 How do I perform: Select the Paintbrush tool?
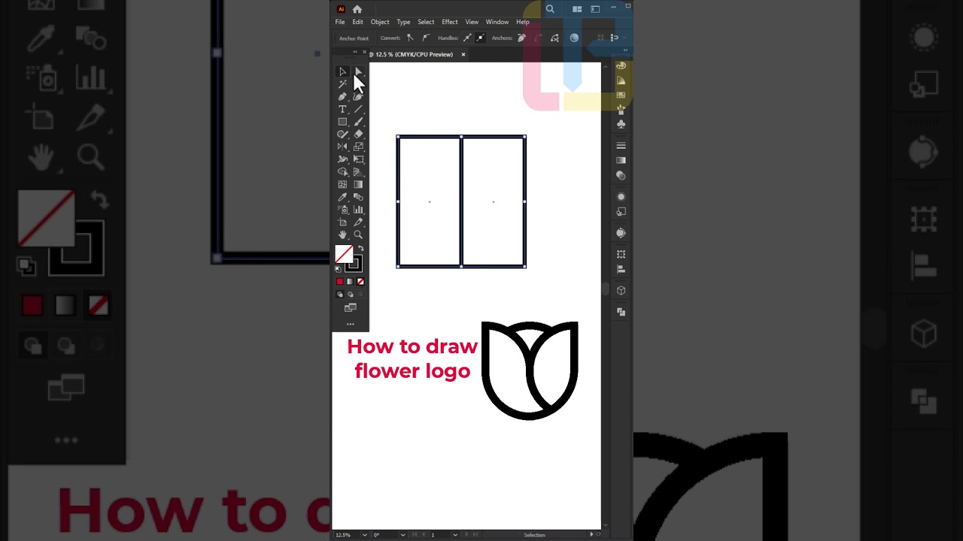358,122
